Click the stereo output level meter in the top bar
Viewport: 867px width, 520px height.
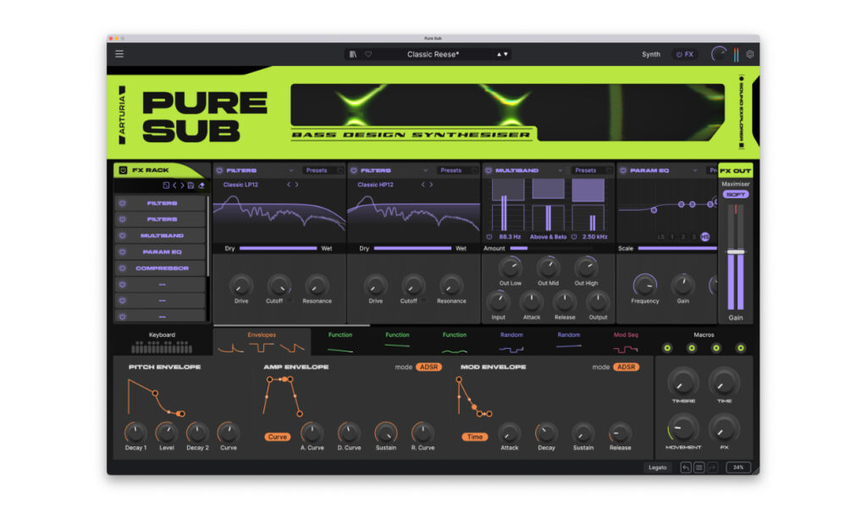pos(736,54)
